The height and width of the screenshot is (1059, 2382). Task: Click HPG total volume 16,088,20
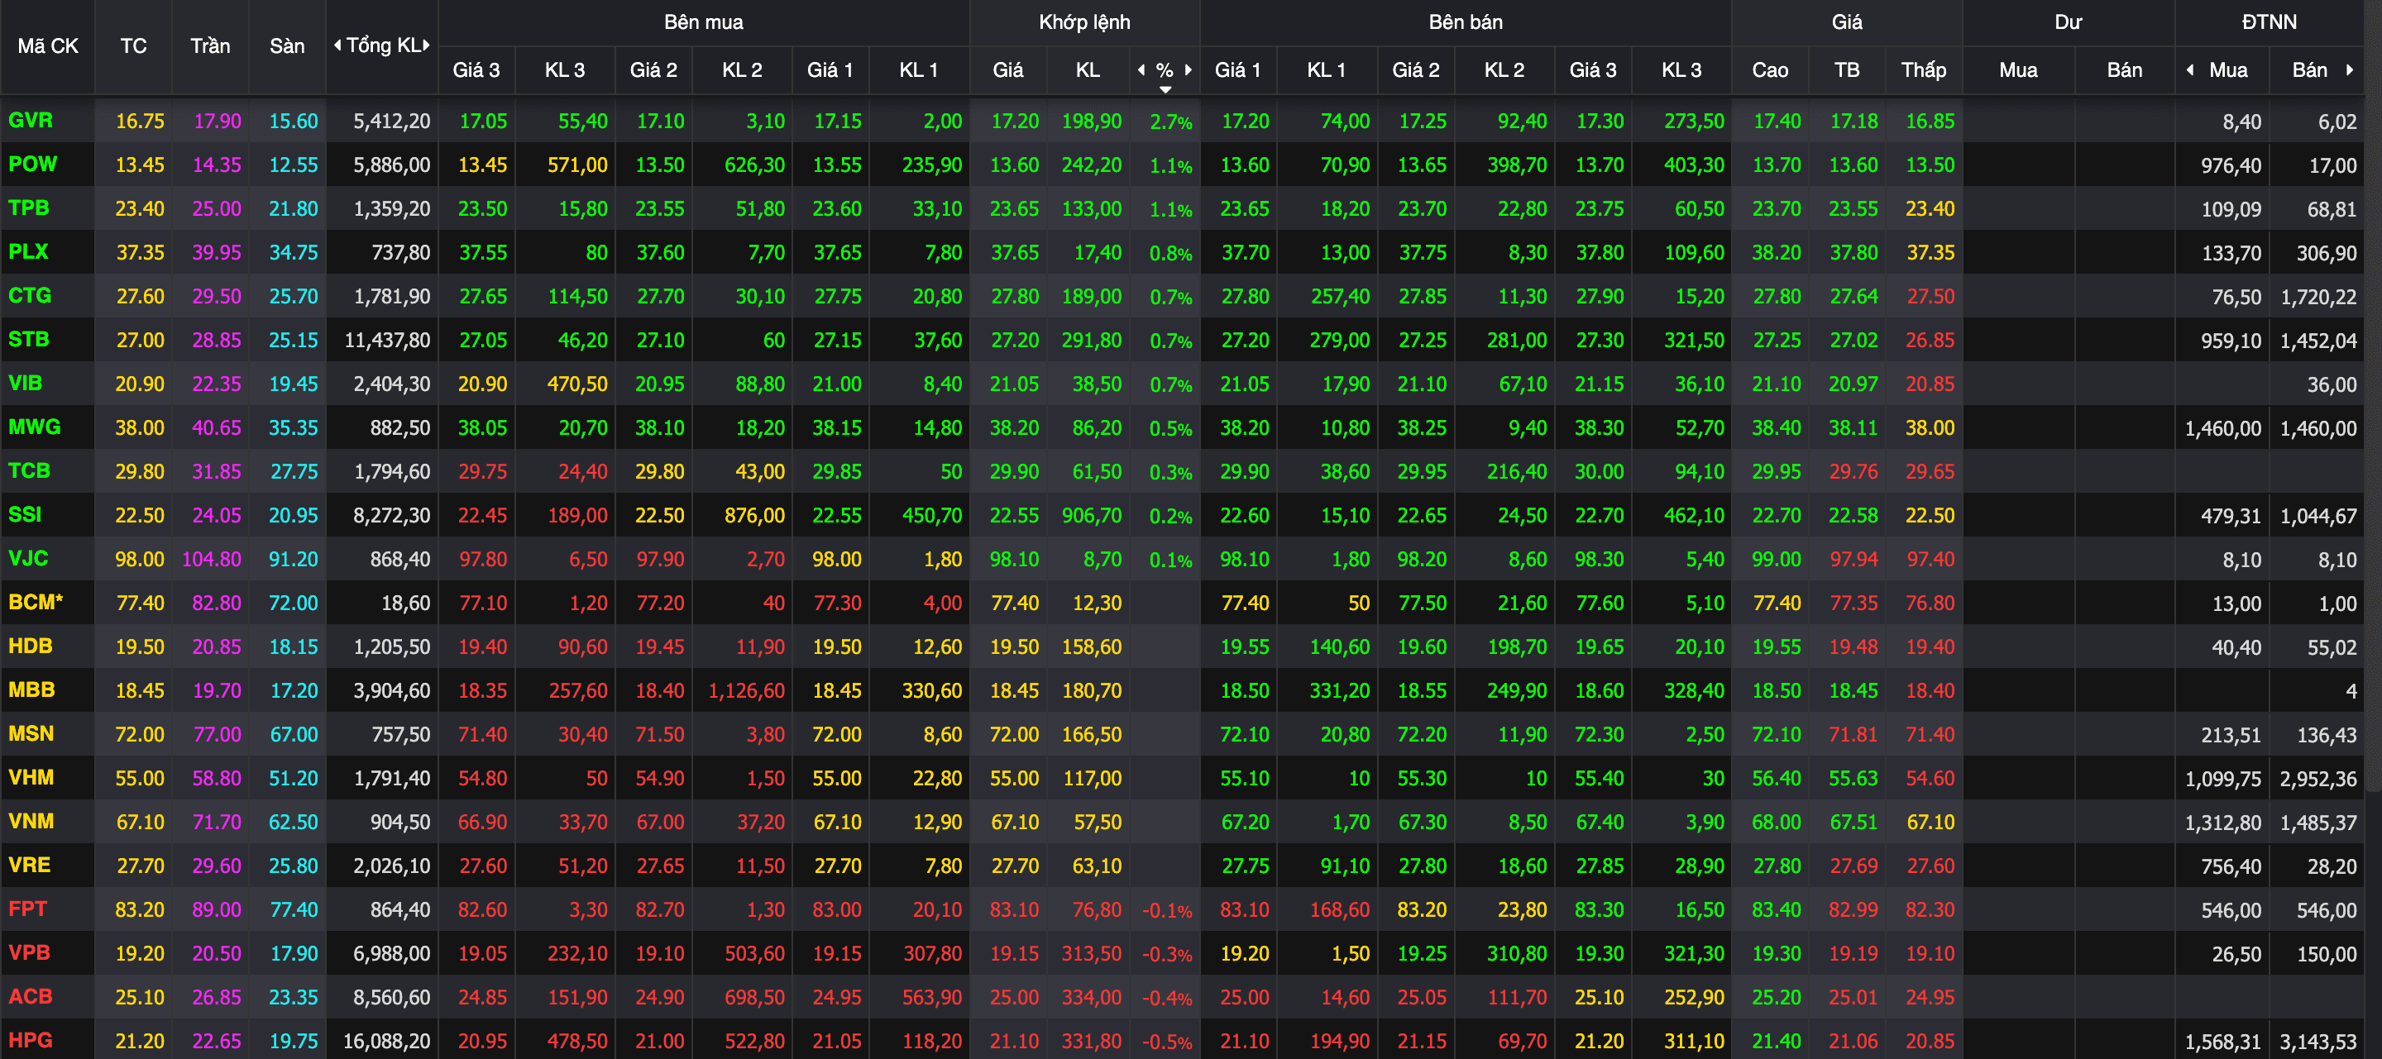point(386,1041)
